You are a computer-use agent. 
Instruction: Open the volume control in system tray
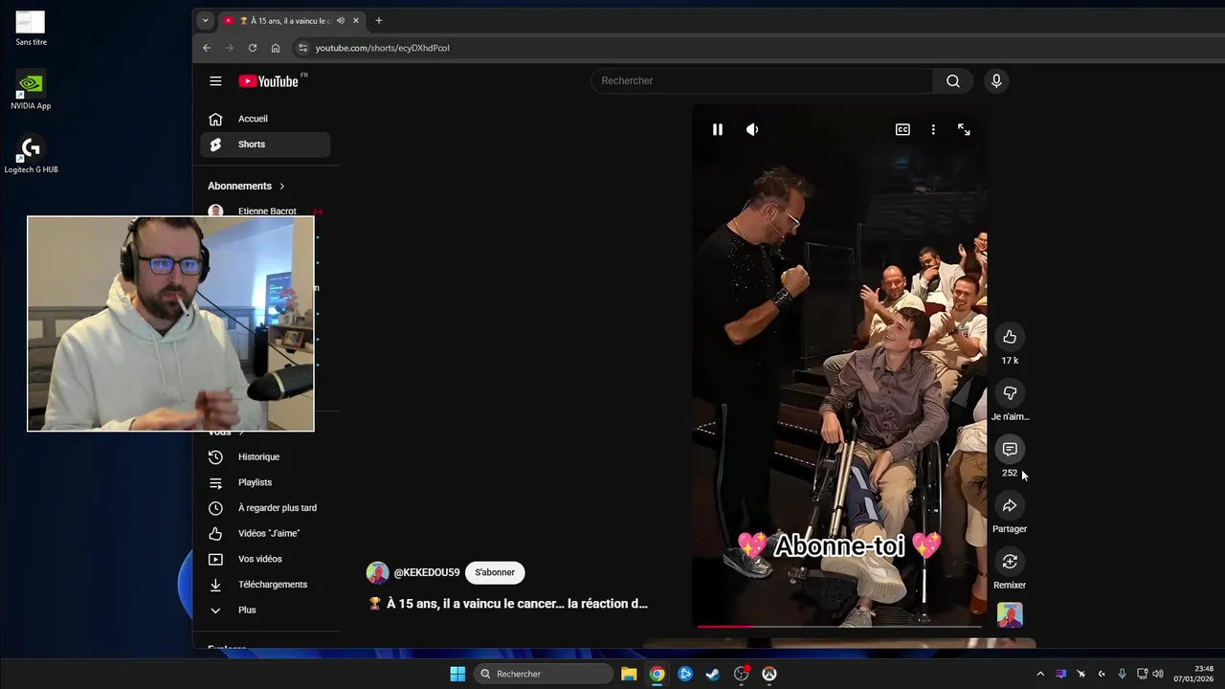[1158, 674]
